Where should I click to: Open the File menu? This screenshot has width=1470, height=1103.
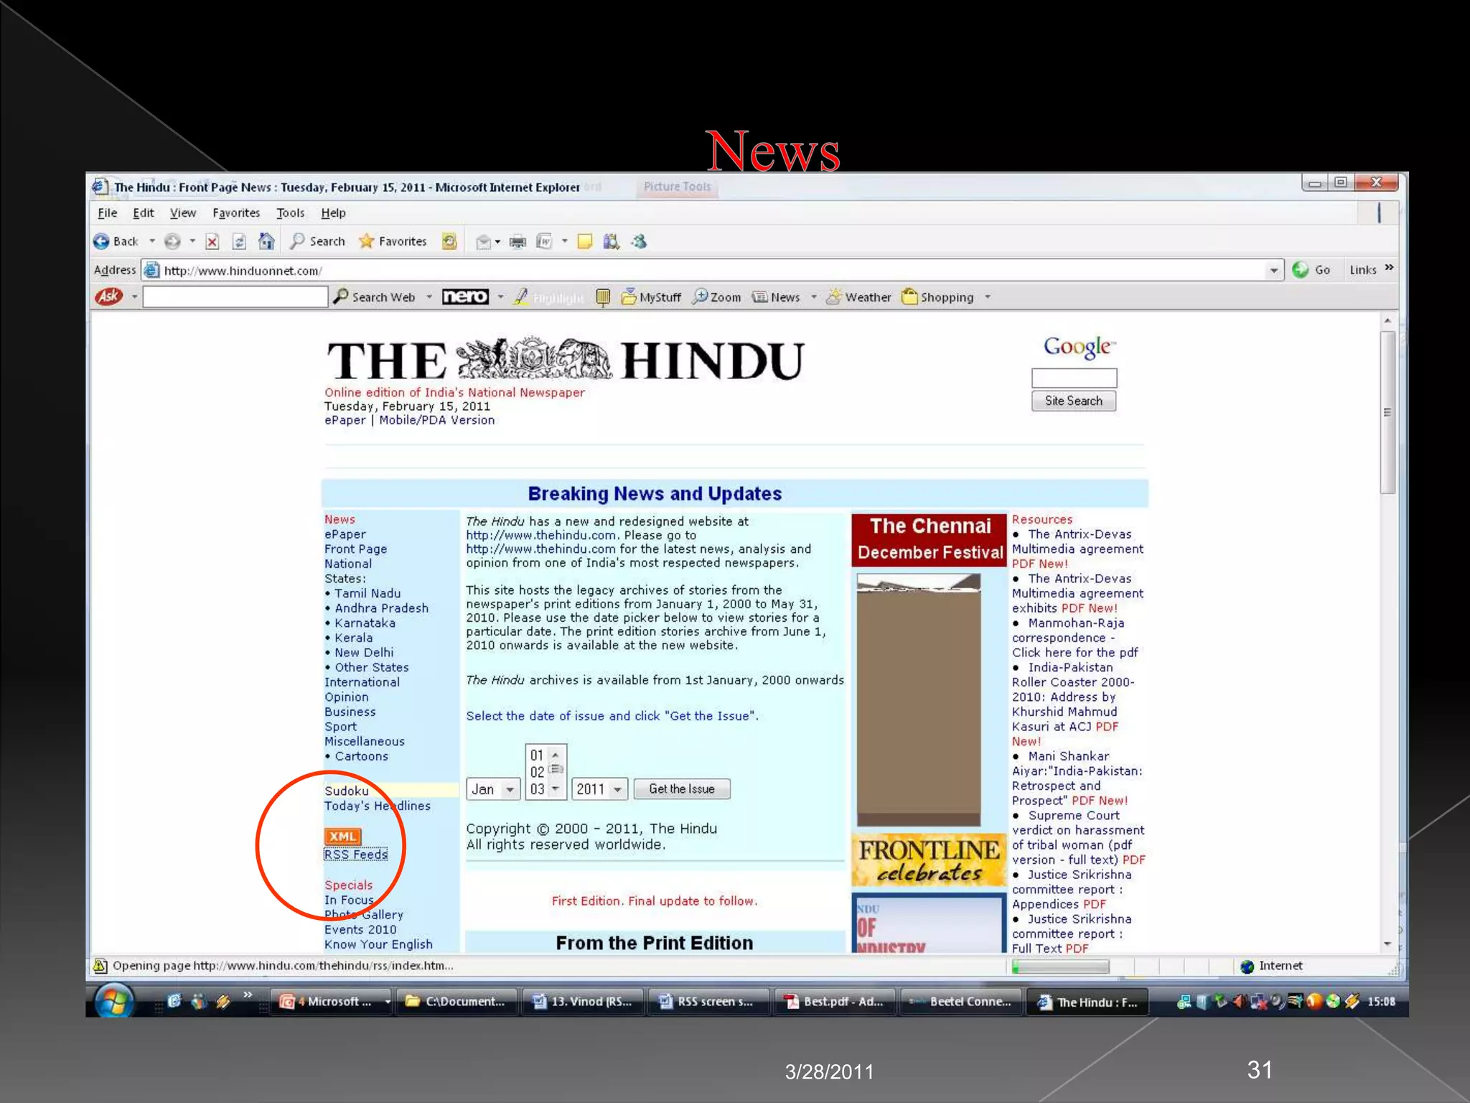coord(108,213)
